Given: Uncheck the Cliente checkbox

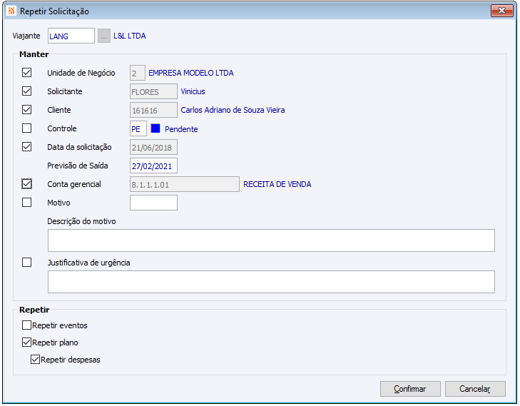Looking at the screenshot, I should coord(27,110).
